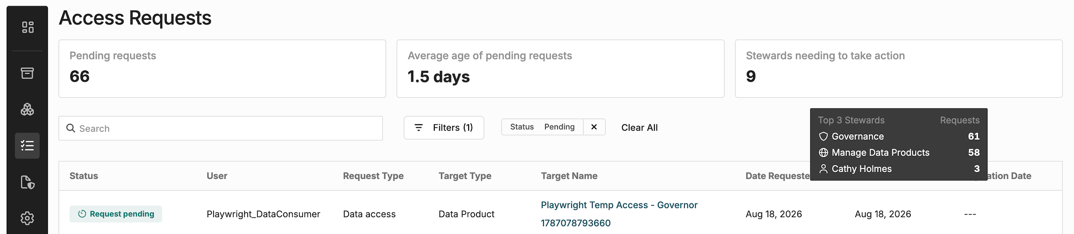Open Playwright Temp Access - Governor link
The height and width of the screenshot is (234, 1074).
coord(619,214)
